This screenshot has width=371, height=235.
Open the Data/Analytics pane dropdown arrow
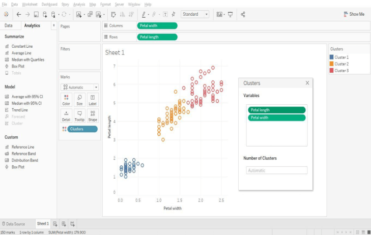click(53, 25)
